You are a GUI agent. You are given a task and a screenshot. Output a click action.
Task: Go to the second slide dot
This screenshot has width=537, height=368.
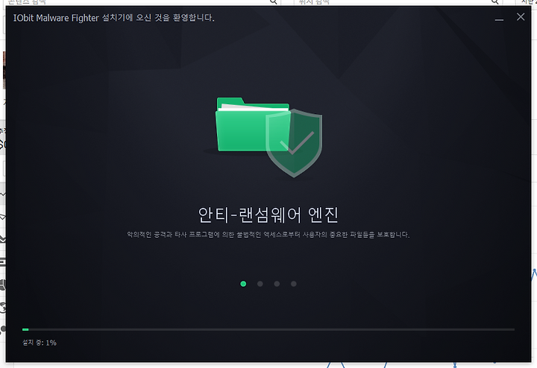[260, 284]
